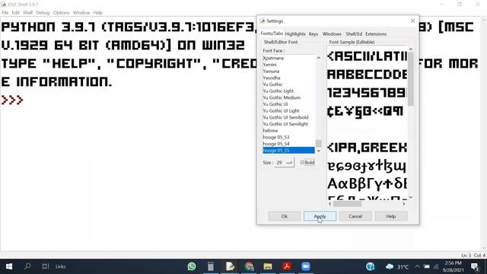Select the highlighted hooge 05_55 font
487x274 pixels.
point(288,151)
